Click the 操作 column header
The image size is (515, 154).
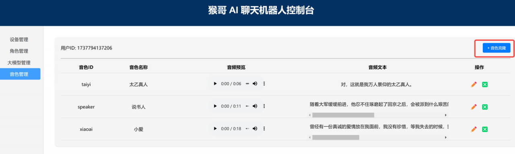(x=479, y=67)
